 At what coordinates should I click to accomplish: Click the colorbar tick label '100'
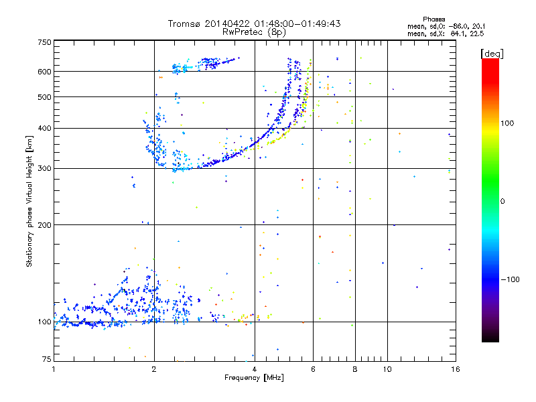tap(507, 123)
